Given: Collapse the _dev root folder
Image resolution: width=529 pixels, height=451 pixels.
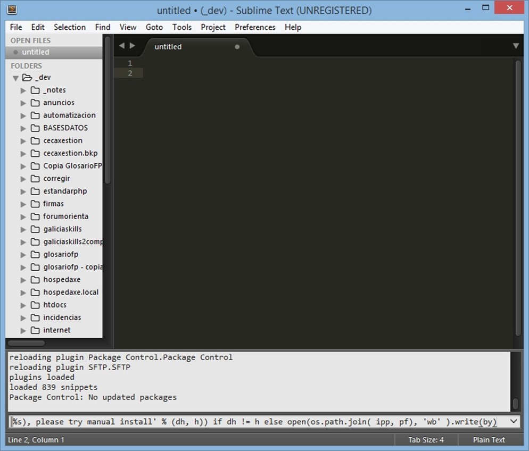Looking at the screenshot, I should tap(15, 78).
